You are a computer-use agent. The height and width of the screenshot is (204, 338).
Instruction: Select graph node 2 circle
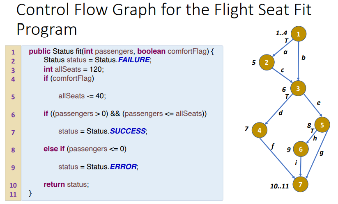coord(267,62)
